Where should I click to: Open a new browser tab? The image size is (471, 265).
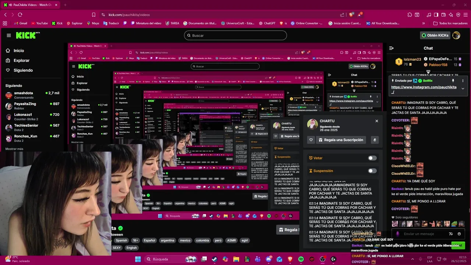65,5
